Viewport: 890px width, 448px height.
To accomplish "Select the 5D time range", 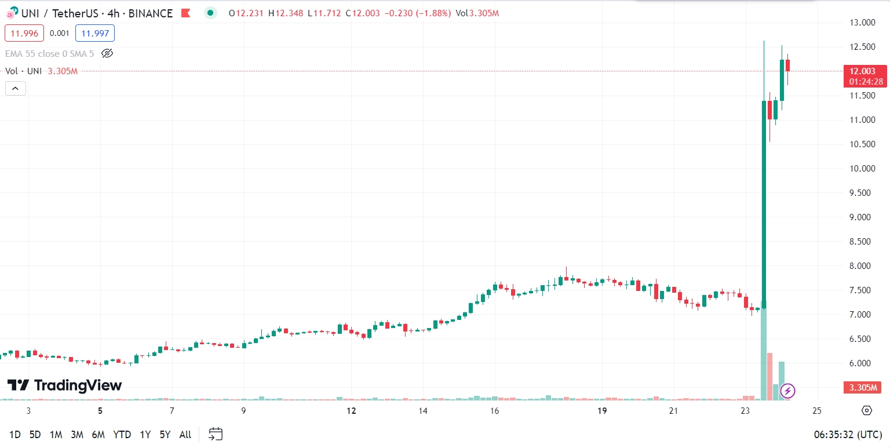I will pyautogui.click(x=35, y=434).
